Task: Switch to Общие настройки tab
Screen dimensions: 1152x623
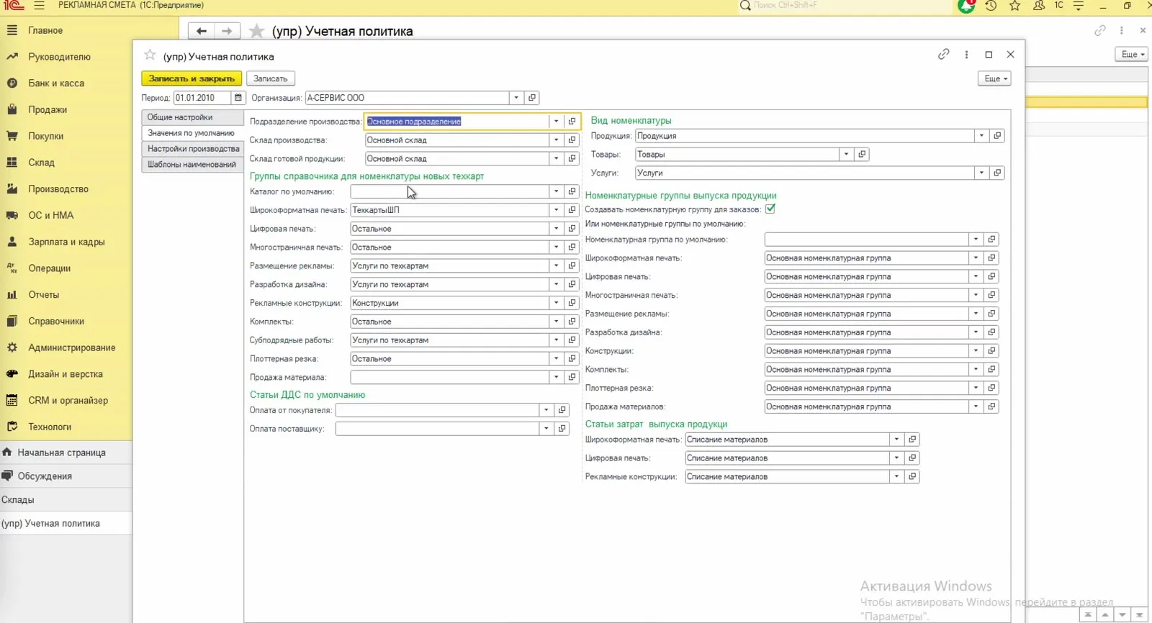Action: click(x=192, y=117)
